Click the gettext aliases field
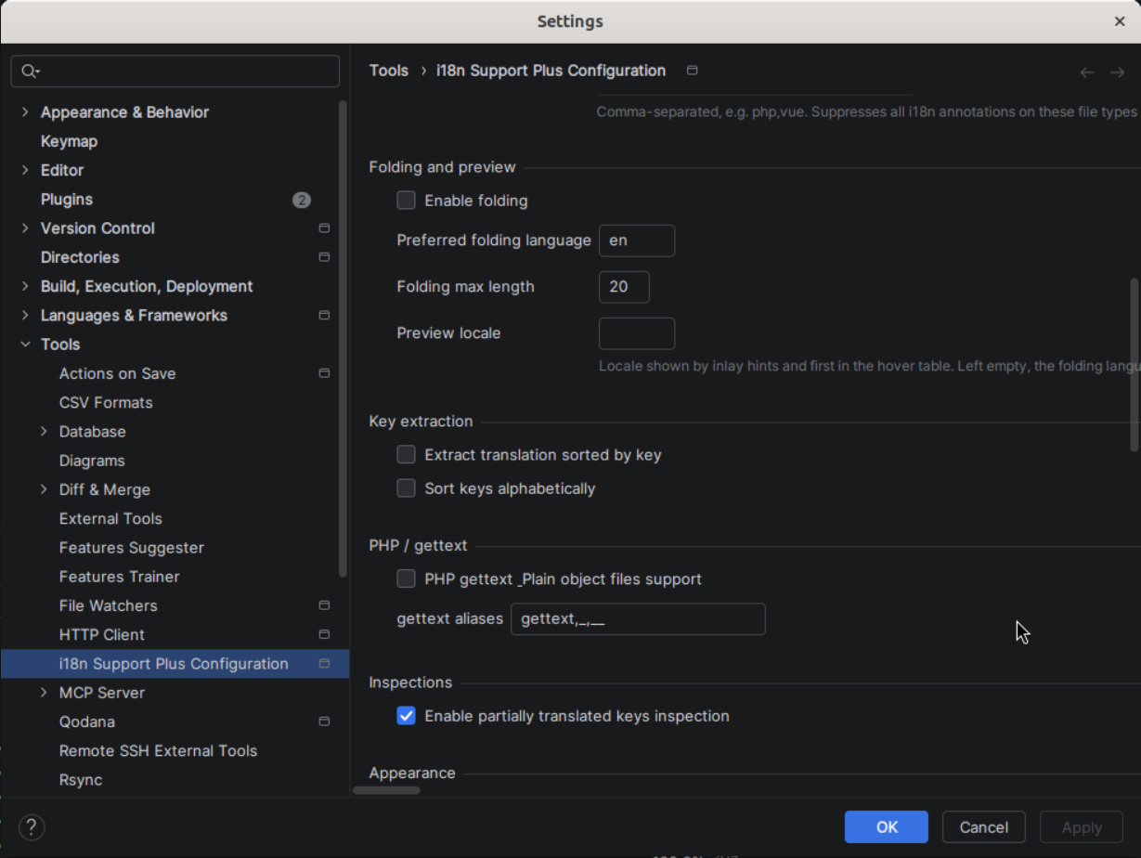Screen dimensions: 1141x858 pos(638,619)
